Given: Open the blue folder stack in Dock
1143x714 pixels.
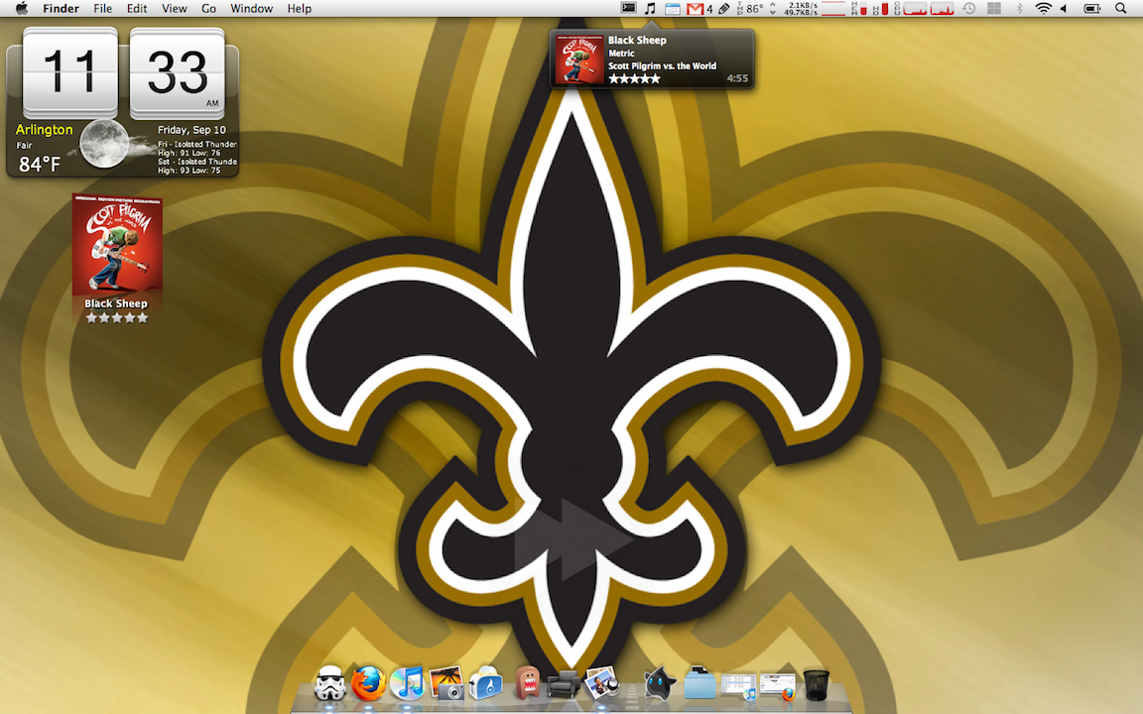Looking at the screenshot, I should 699,684.
